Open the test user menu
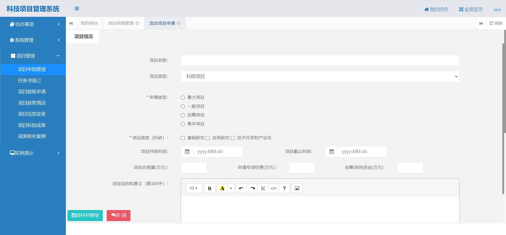 coord(497,10)
